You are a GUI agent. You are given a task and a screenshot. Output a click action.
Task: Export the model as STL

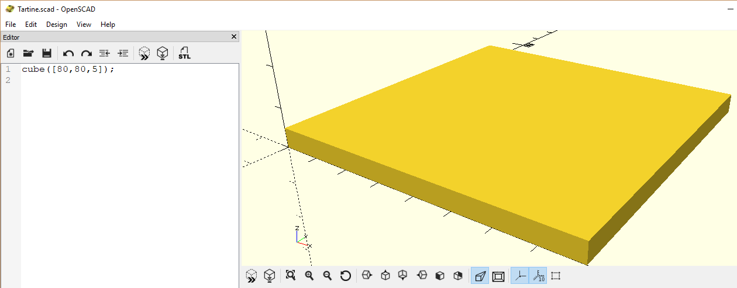[x=184, y=54]
